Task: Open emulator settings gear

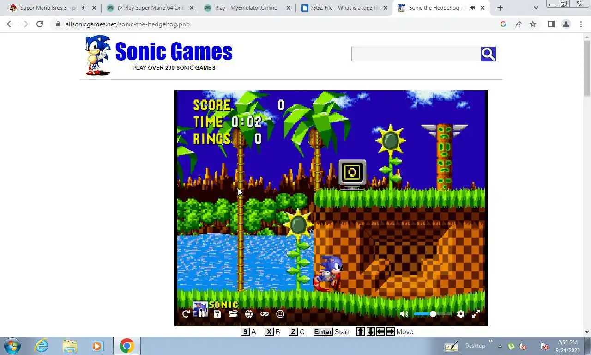Action: (461, 314)
